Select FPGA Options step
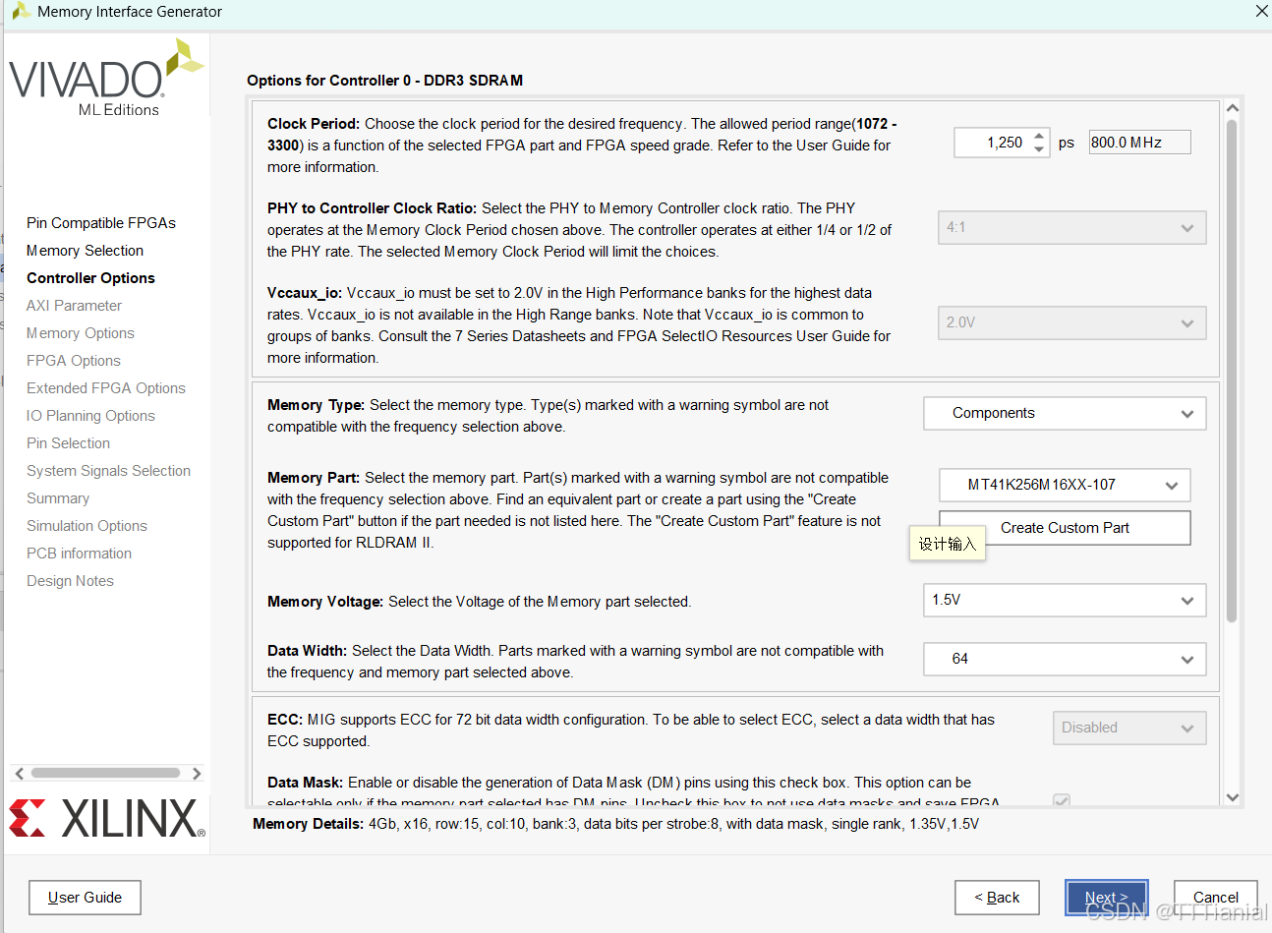 click(74, 361)
